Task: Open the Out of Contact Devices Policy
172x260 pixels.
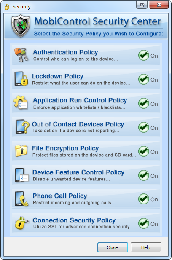Action: click(78, 124)
